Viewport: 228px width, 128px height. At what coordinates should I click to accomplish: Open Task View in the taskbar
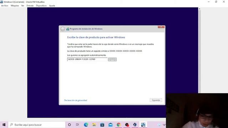(77, 125)
